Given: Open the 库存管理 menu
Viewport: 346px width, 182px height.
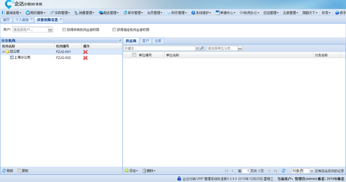Looking at the screenshot, I should (133, 13).
